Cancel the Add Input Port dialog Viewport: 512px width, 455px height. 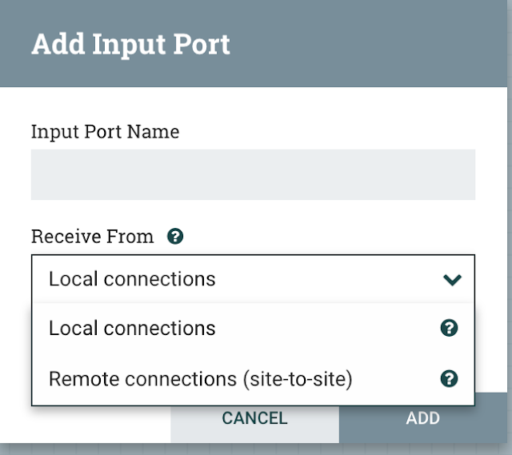254,418
